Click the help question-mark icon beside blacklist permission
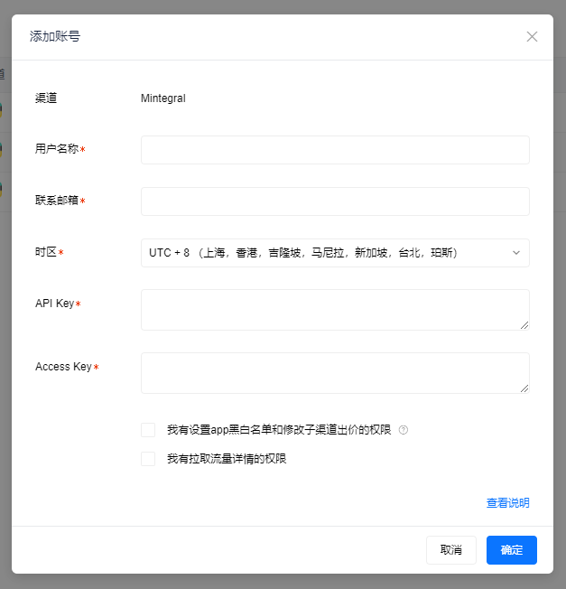This screenshot has width=566, height=589. click(x=404, y=430)
